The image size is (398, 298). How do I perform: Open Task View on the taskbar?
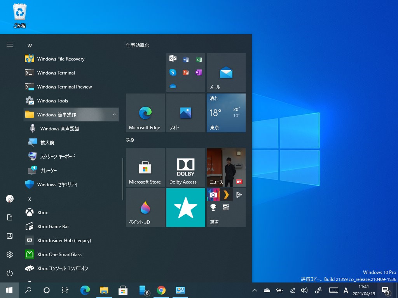65,290
